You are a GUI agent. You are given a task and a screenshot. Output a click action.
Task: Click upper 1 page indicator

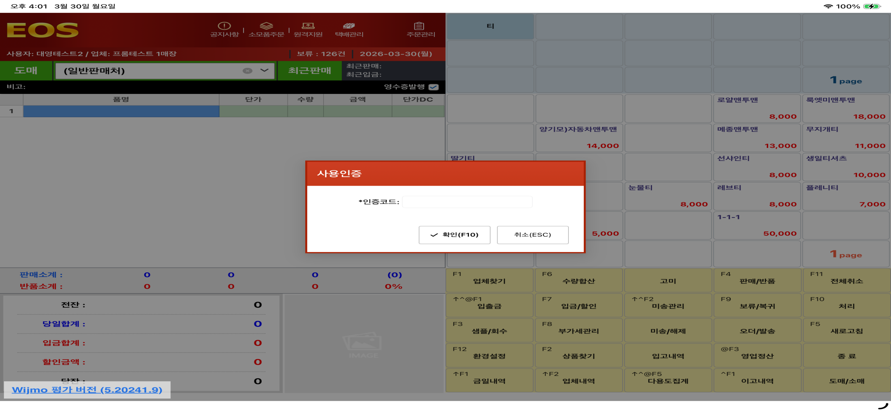point(846,80)
